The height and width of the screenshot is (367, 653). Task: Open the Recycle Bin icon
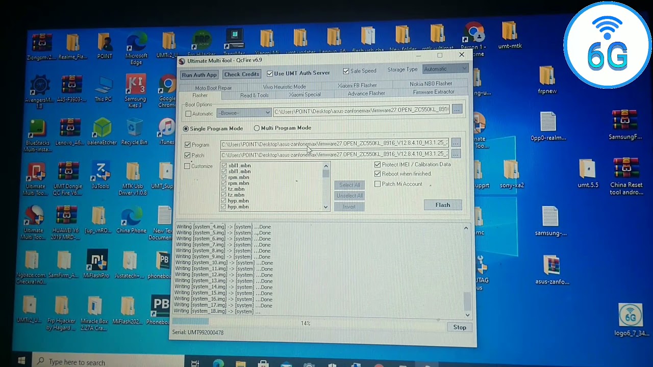pyautogui.click(x=134, y=132)
